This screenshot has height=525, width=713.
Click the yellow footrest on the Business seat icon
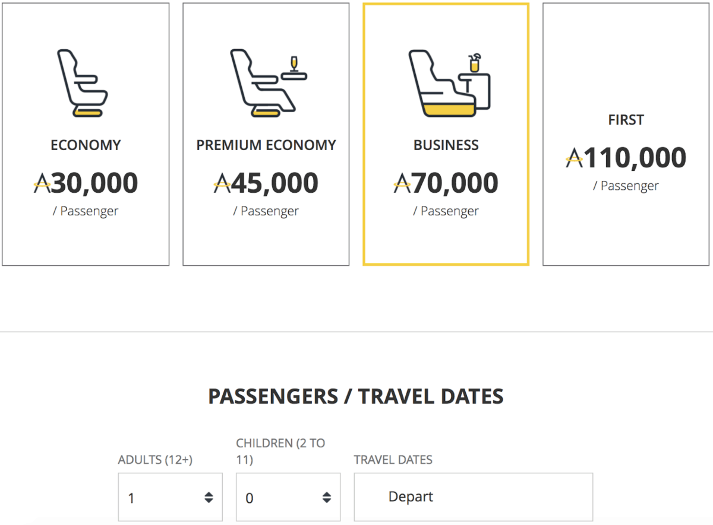click(449, 110)
